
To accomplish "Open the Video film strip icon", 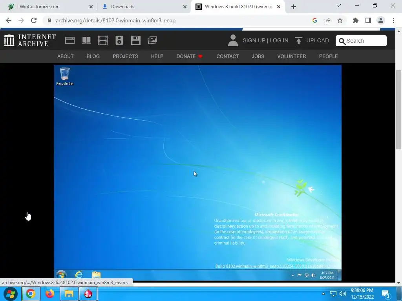I will tap(103, 40).
